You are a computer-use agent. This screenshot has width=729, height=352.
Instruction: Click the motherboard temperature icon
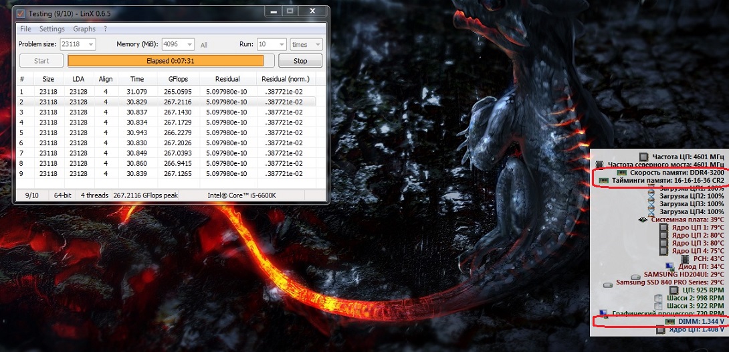point(642,219)
